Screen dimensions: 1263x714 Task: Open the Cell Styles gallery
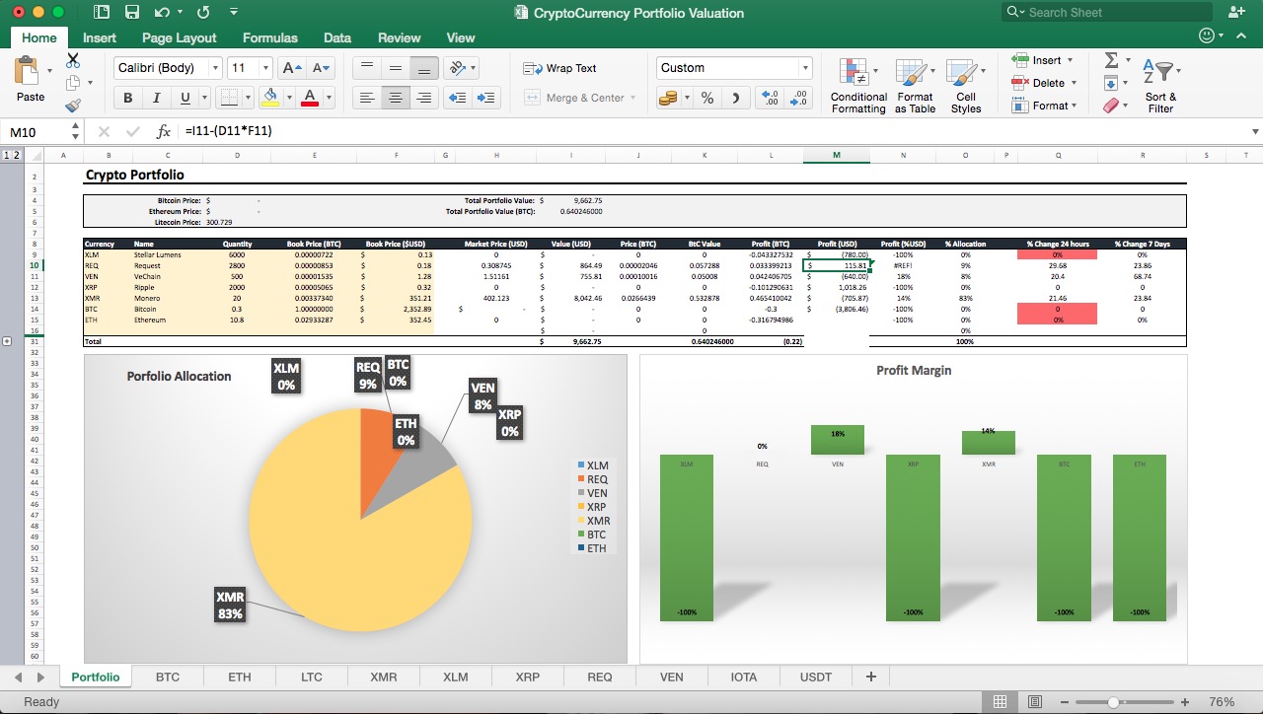965,86
